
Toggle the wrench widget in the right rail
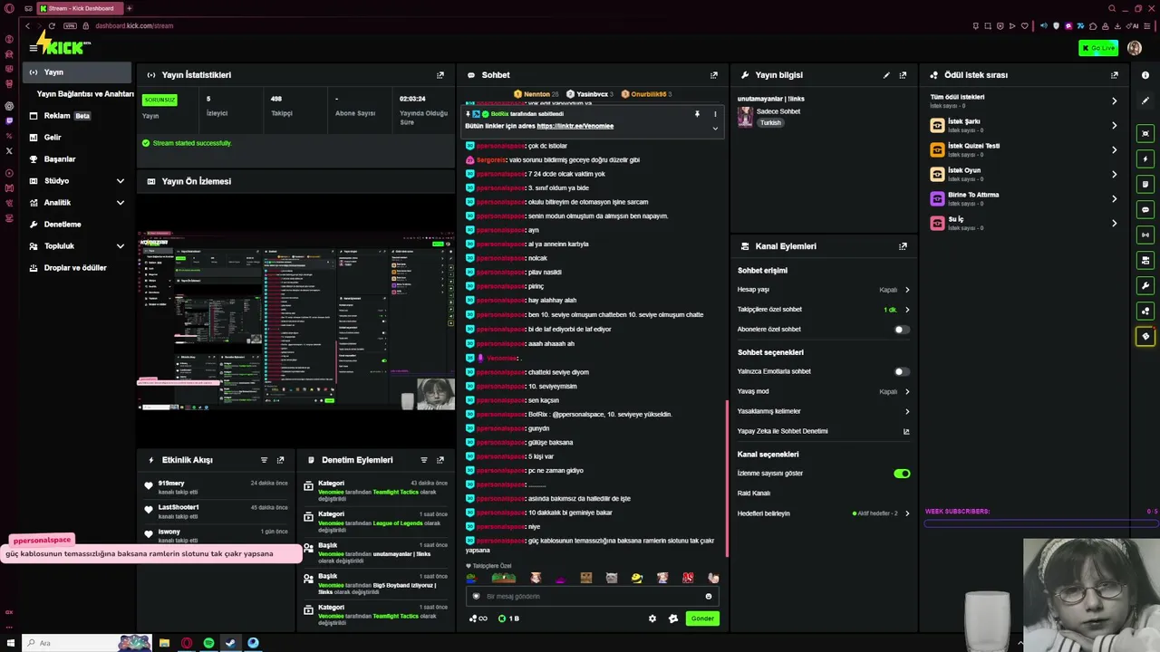click(x=1145, y=286)
